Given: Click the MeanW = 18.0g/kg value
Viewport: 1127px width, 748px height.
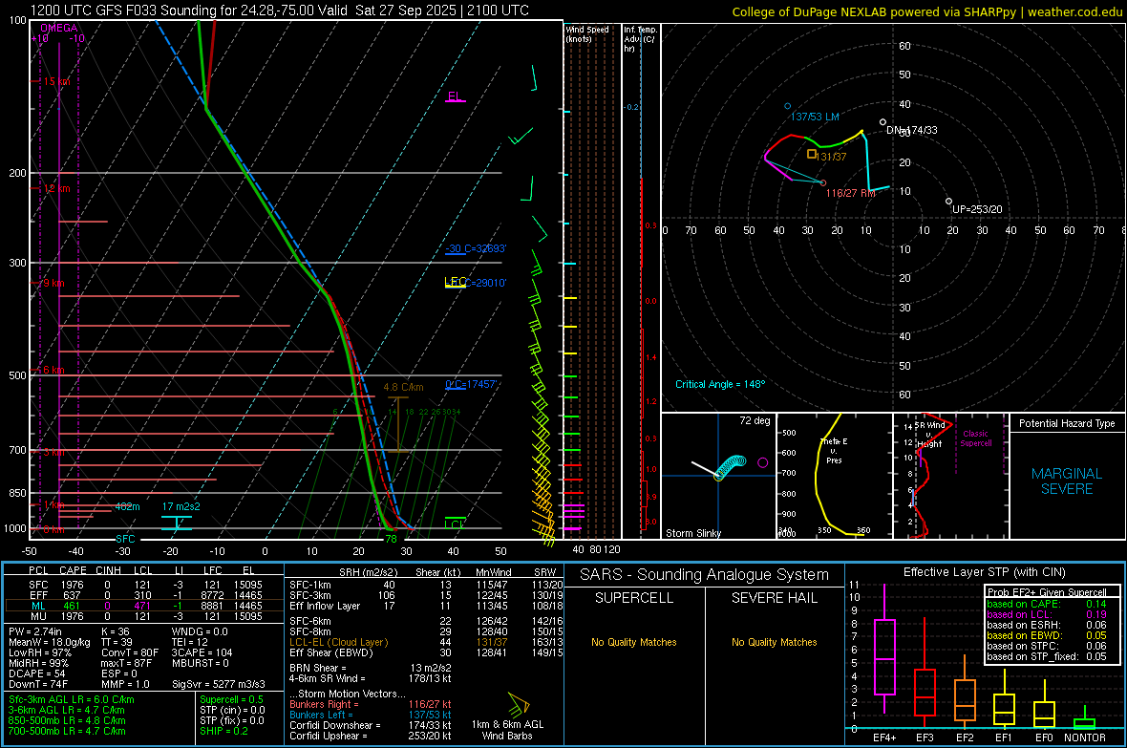Looking at the screenshot, I should (x=50, y=642).
